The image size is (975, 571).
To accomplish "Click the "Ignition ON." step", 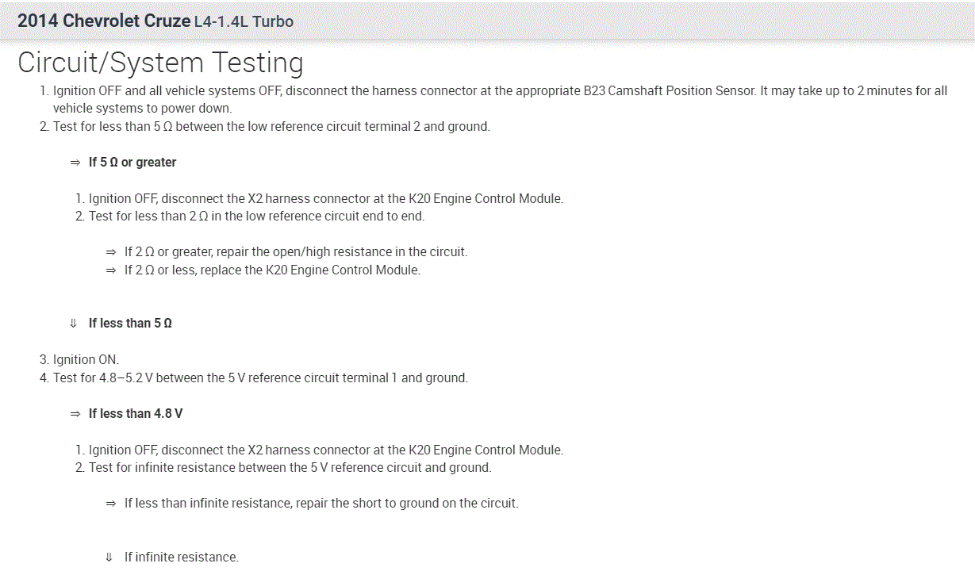I will (x=86, y=360).
